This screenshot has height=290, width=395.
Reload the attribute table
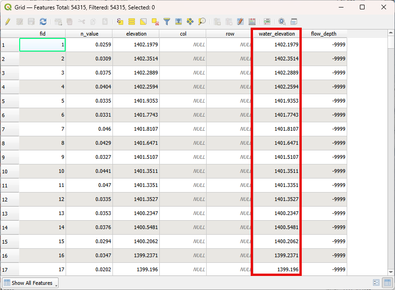point(43,22)
